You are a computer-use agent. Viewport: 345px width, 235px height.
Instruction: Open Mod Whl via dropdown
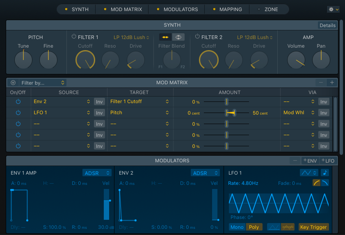[x=299, y=113]
